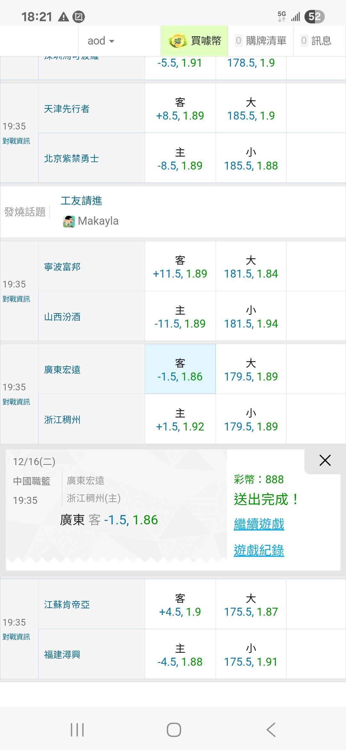Close the bet confirmation panel
The width and height of the screenshot is (346, 750).
[325, 461]
